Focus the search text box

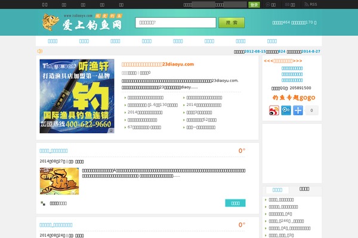tap(175, 23)
